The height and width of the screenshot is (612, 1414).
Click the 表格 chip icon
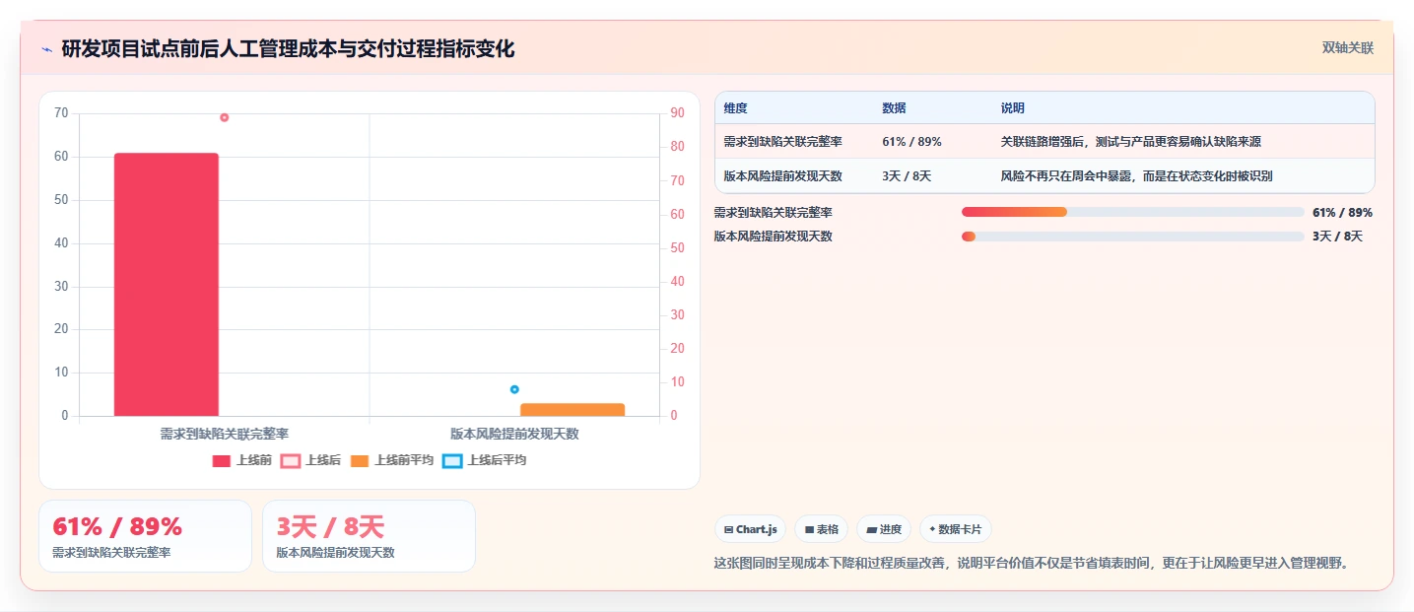[809, 529]
